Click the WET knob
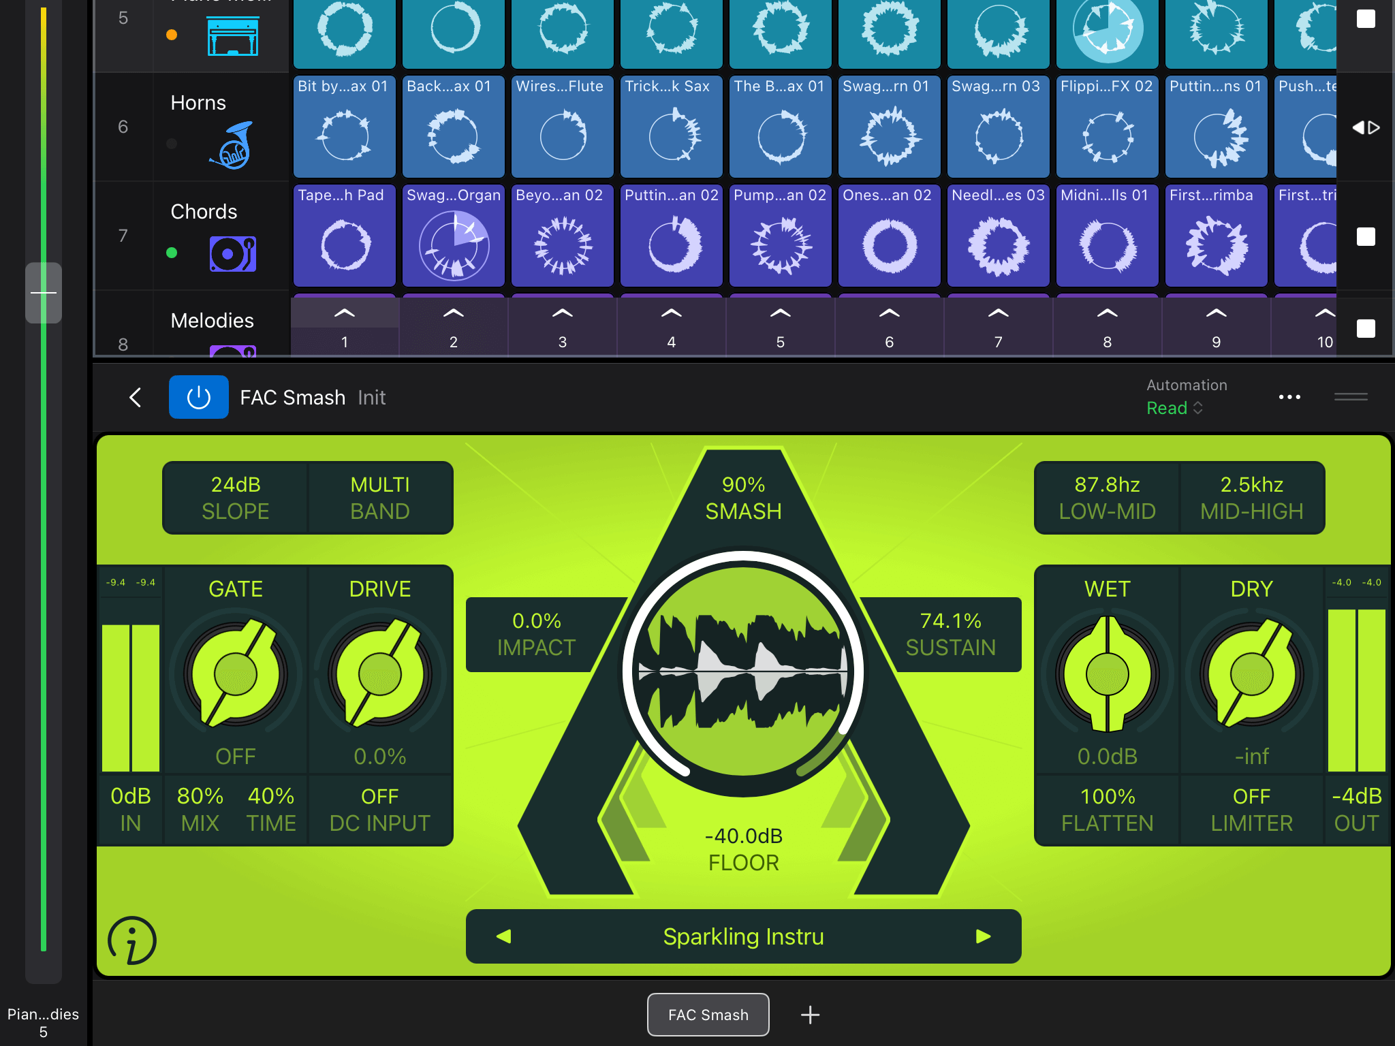This screenshot has height=1046, width=1395. 1108,673
